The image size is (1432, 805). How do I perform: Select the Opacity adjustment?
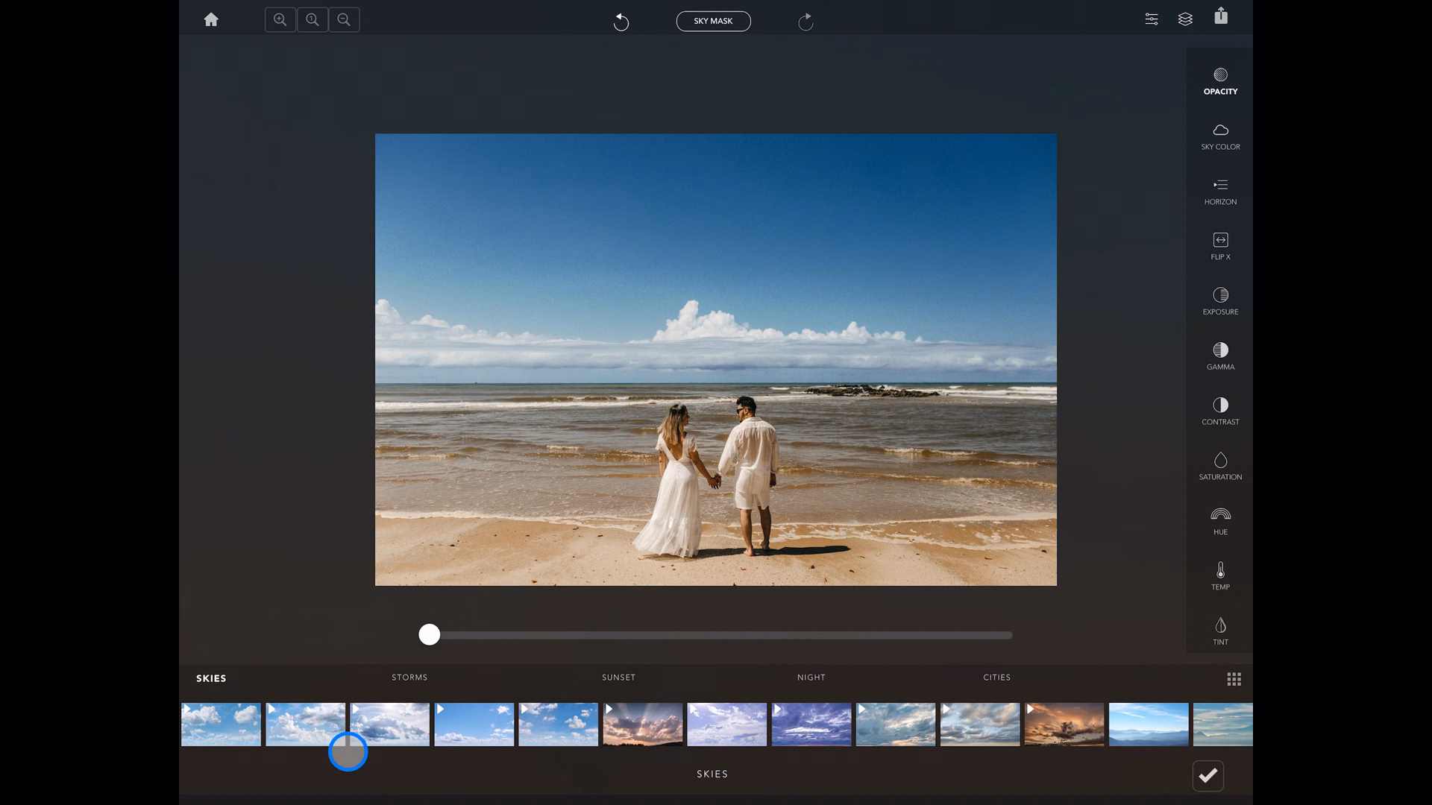(1220, 81)
